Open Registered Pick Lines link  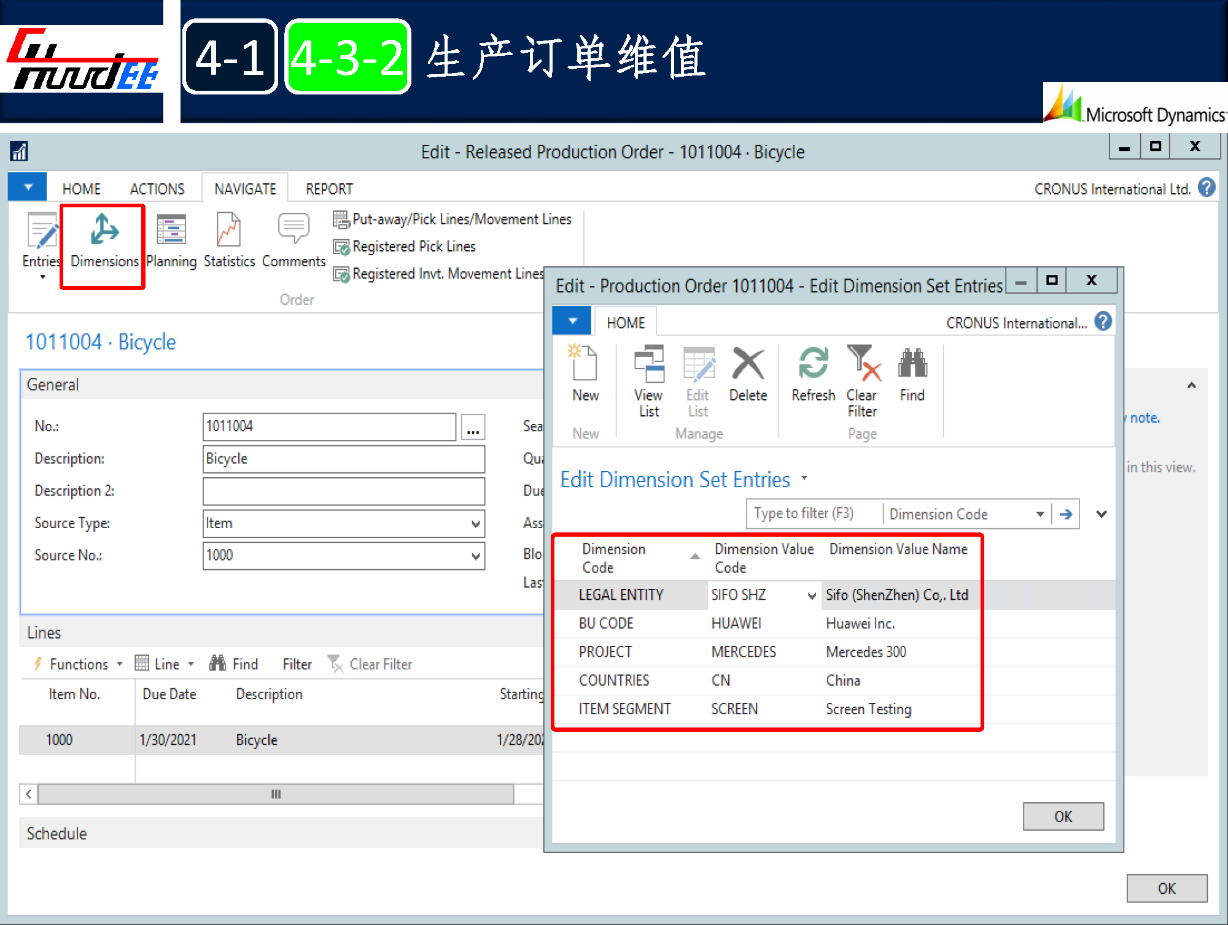click(x=414, y=247)
